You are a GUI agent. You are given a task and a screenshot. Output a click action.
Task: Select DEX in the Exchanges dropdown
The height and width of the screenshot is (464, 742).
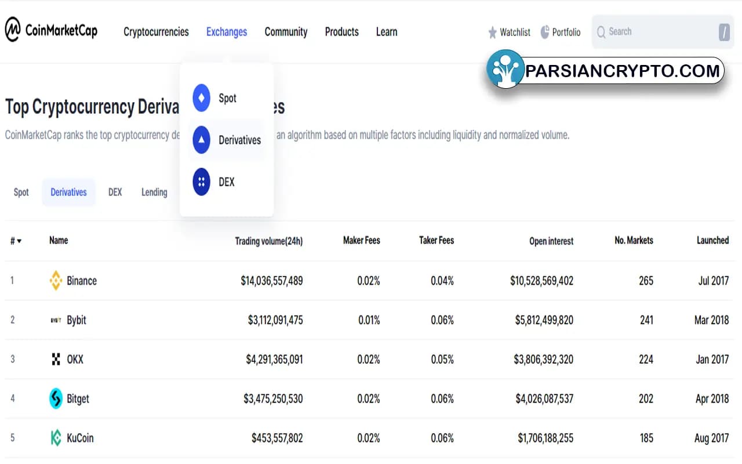(x=227, y=182)
